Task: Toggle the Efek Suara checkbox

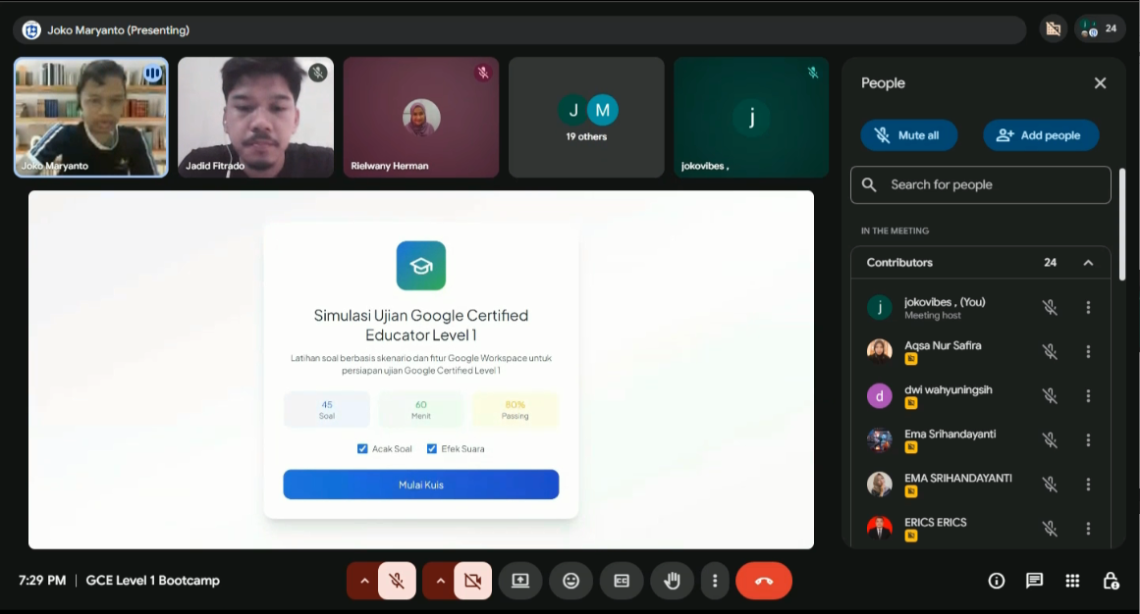Action: click(432, 449)
